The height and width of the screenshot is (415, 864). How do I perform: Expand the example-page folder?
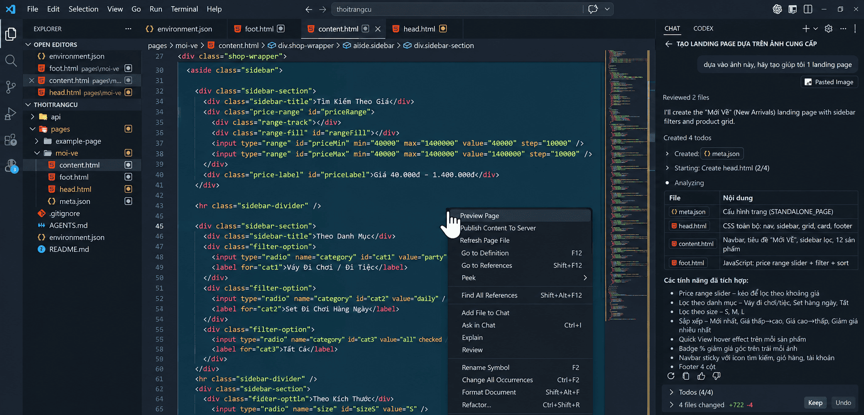[x=37, y=141]
